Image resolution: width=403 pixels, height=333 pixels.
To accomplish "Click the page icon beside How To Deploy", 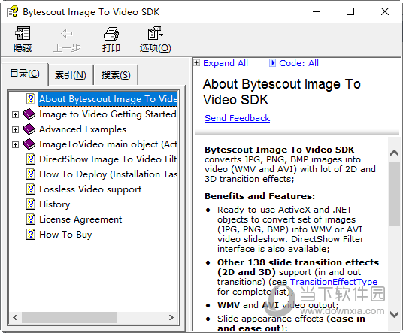I will point(31,174).
